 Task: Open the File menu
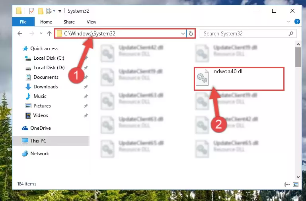pos(23,22)
